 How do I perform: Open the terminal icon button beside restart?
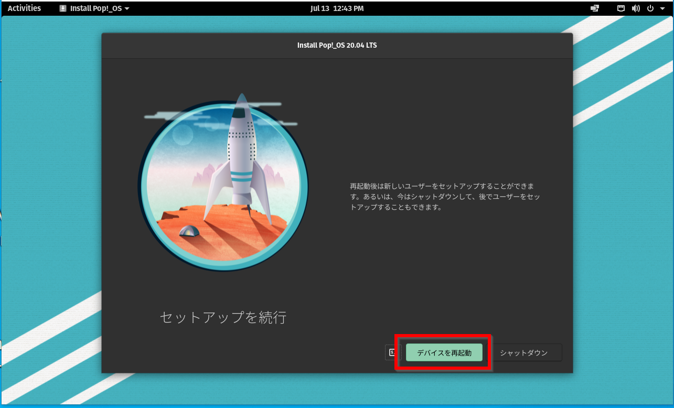pyautogui.click(x=393, y=353)
